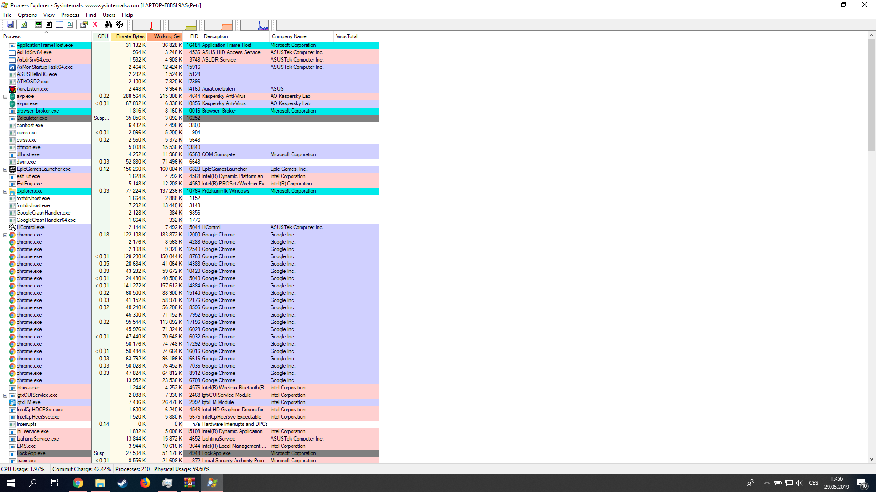Click the CES keyboard language indicator
876x492 pixels.
[813, 483]
